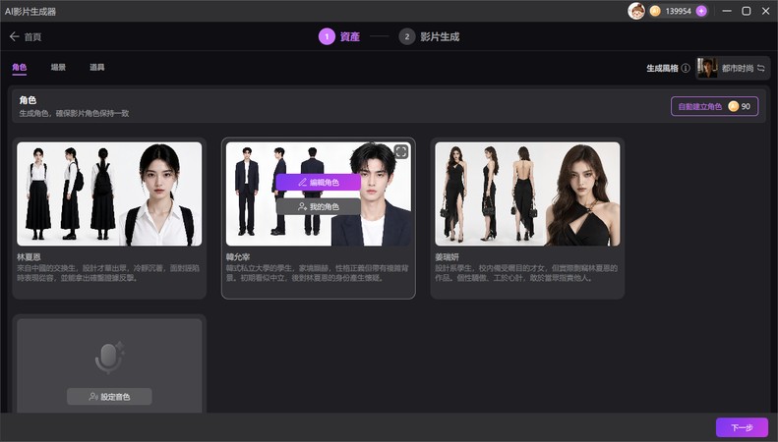Viewport: 778px width, 442px height.
Task: Click the info icon next to 生成風格
Action: (686, 68)
